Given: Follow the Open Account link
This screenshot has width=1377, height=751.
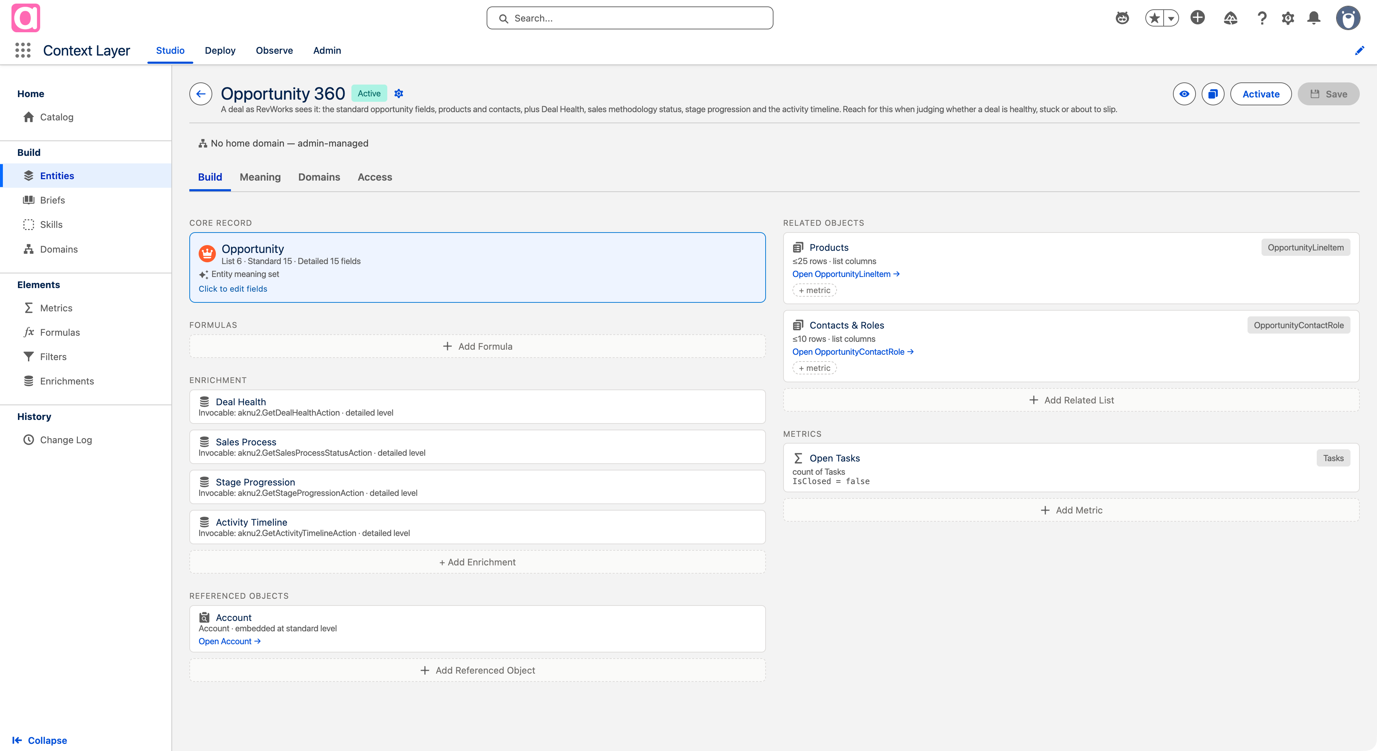Looking at the screenshot, I should pos(229,641).
